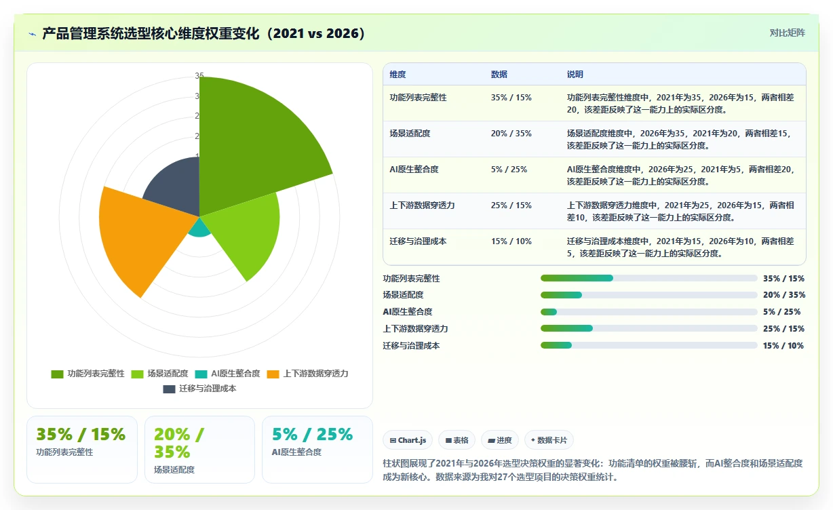Click the 说明 column header

click(x=575, y=75)
